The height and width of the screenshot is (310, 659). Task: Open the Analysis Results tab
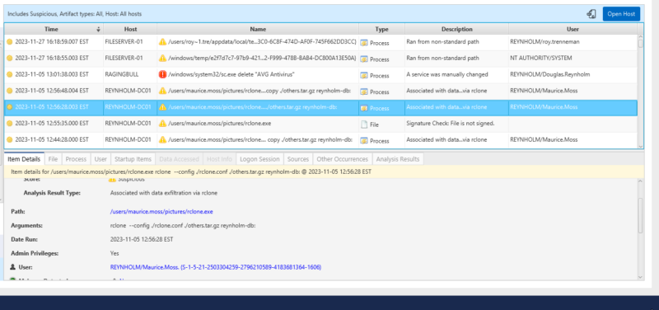(398, 159)
